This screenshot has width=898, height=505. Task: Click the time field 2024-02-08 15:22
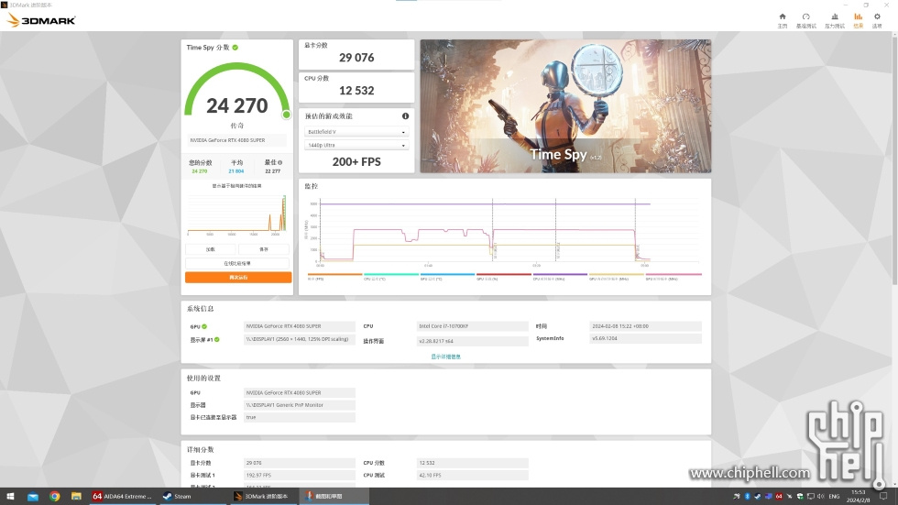[645, 326]
